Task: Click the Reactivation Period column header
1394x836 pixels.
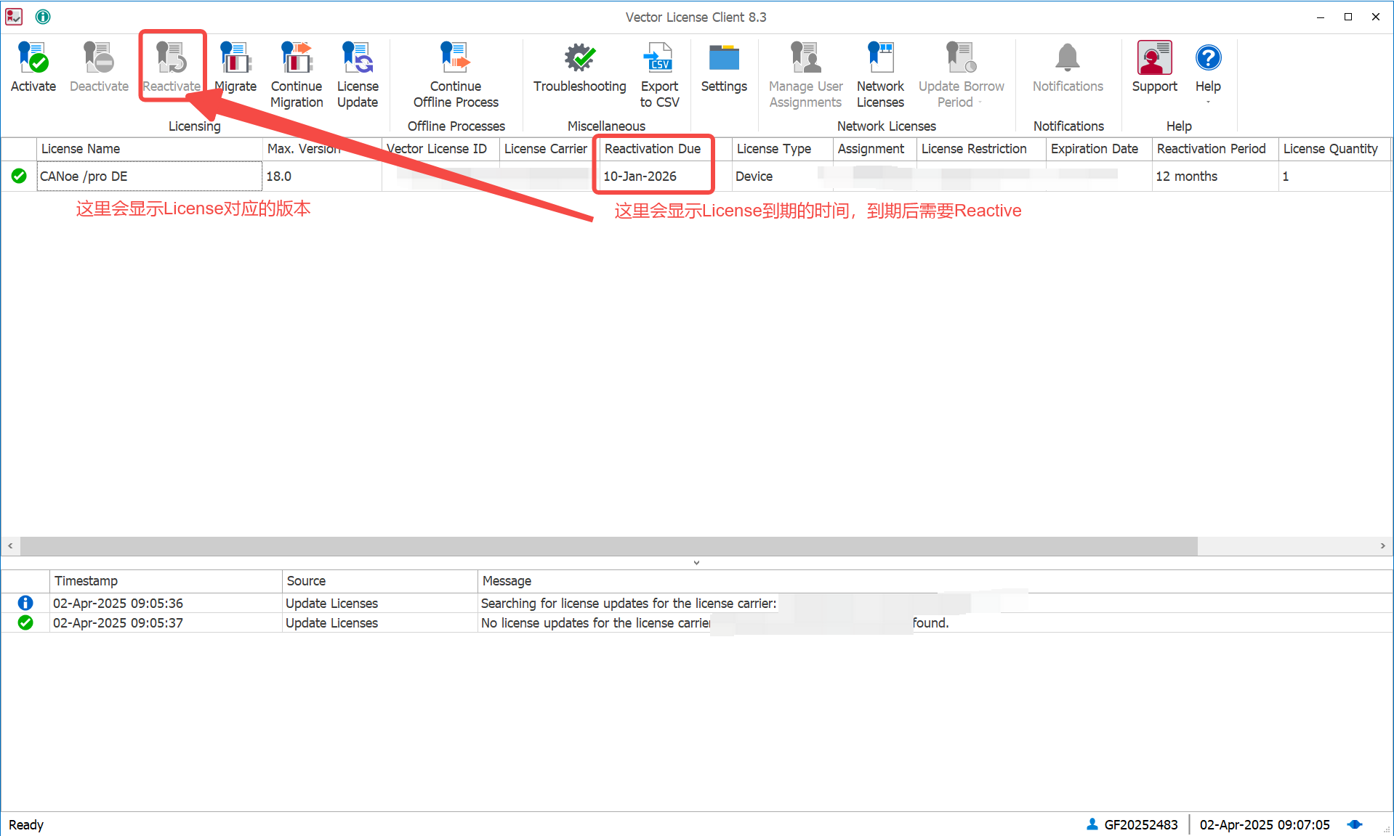Action: point(1215,149)
